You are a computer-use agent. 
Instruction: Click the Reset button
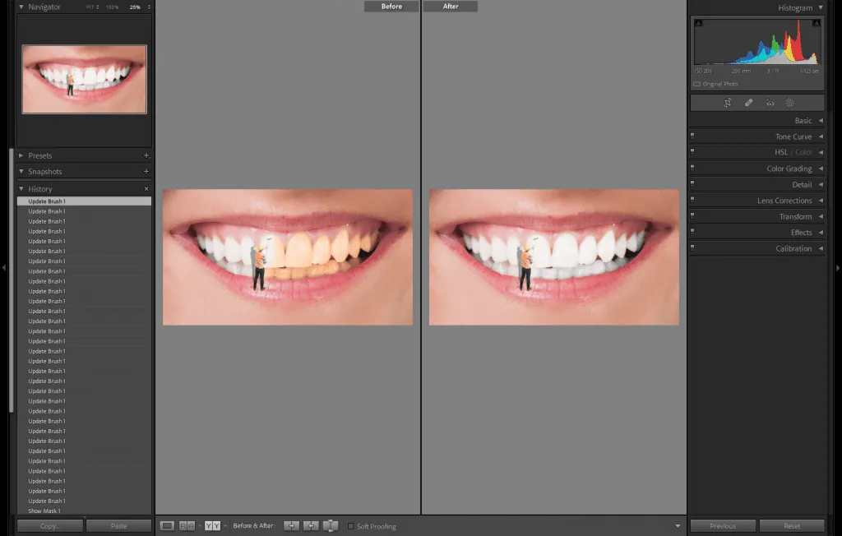click(x=792, y=526)
